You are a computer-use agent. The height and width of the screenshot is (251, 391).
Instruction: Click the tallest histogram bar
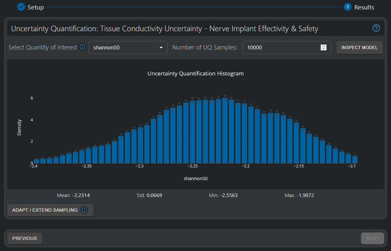(x=225, y=131)
